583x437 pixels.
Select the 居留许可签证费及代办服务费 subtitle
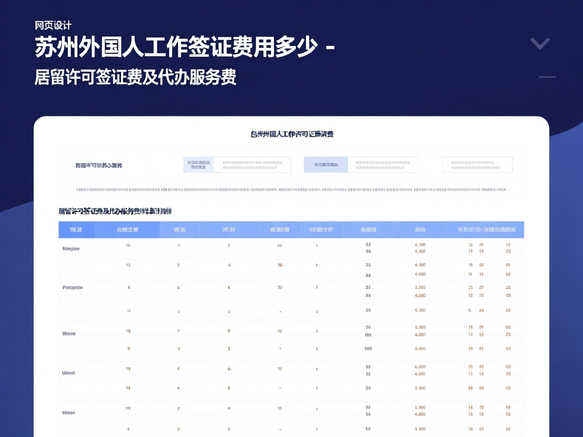click(x=136, y=77)
